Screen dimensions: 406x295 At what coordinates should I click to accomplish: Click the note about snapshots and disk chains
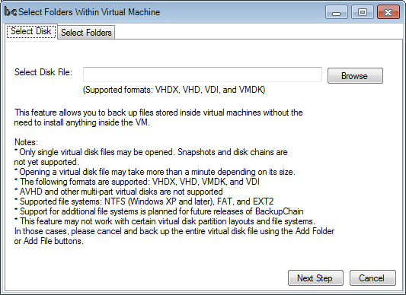(x=151, y=157)
